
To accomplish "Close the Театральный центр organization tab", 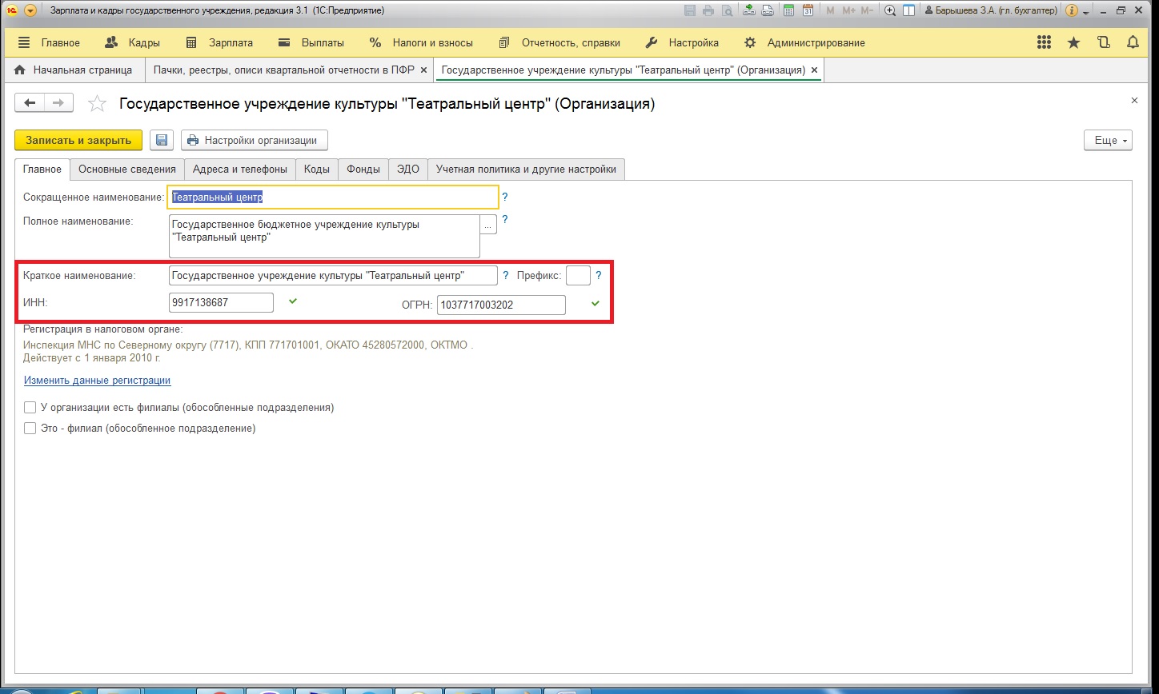I will [x=814, y=70].
